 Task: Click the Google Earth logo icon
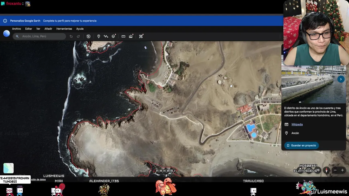click(7, 33)
